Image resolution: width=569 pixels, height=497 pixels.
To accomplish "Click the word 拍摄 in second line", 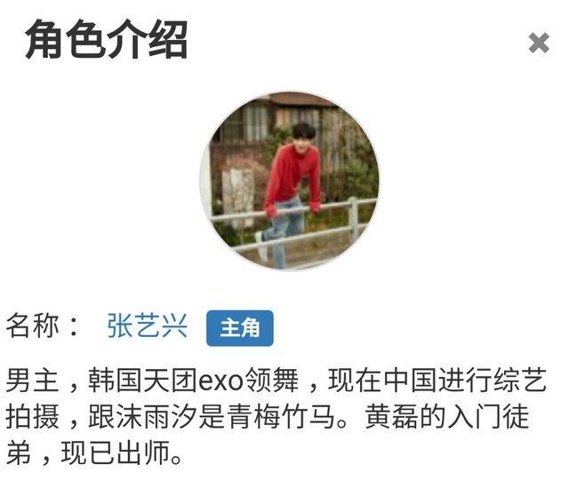I will (32, 416).
